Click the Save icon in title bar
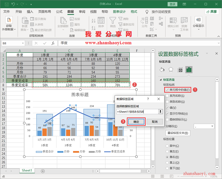222x179 pixels. 7,4
